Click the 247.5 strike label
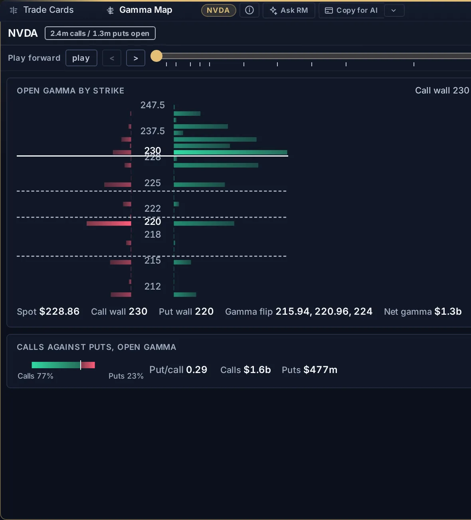 152,105
